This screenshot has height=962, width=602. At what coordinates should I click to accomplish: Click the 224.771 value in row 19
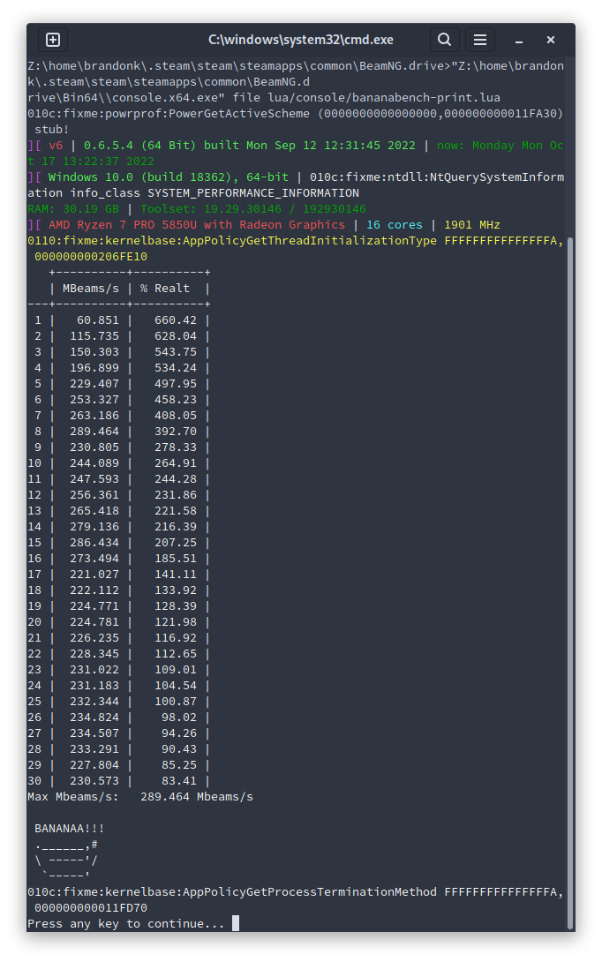point(94,606)
